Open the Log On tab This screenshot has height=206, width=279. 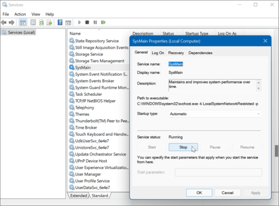pos(158,53)
